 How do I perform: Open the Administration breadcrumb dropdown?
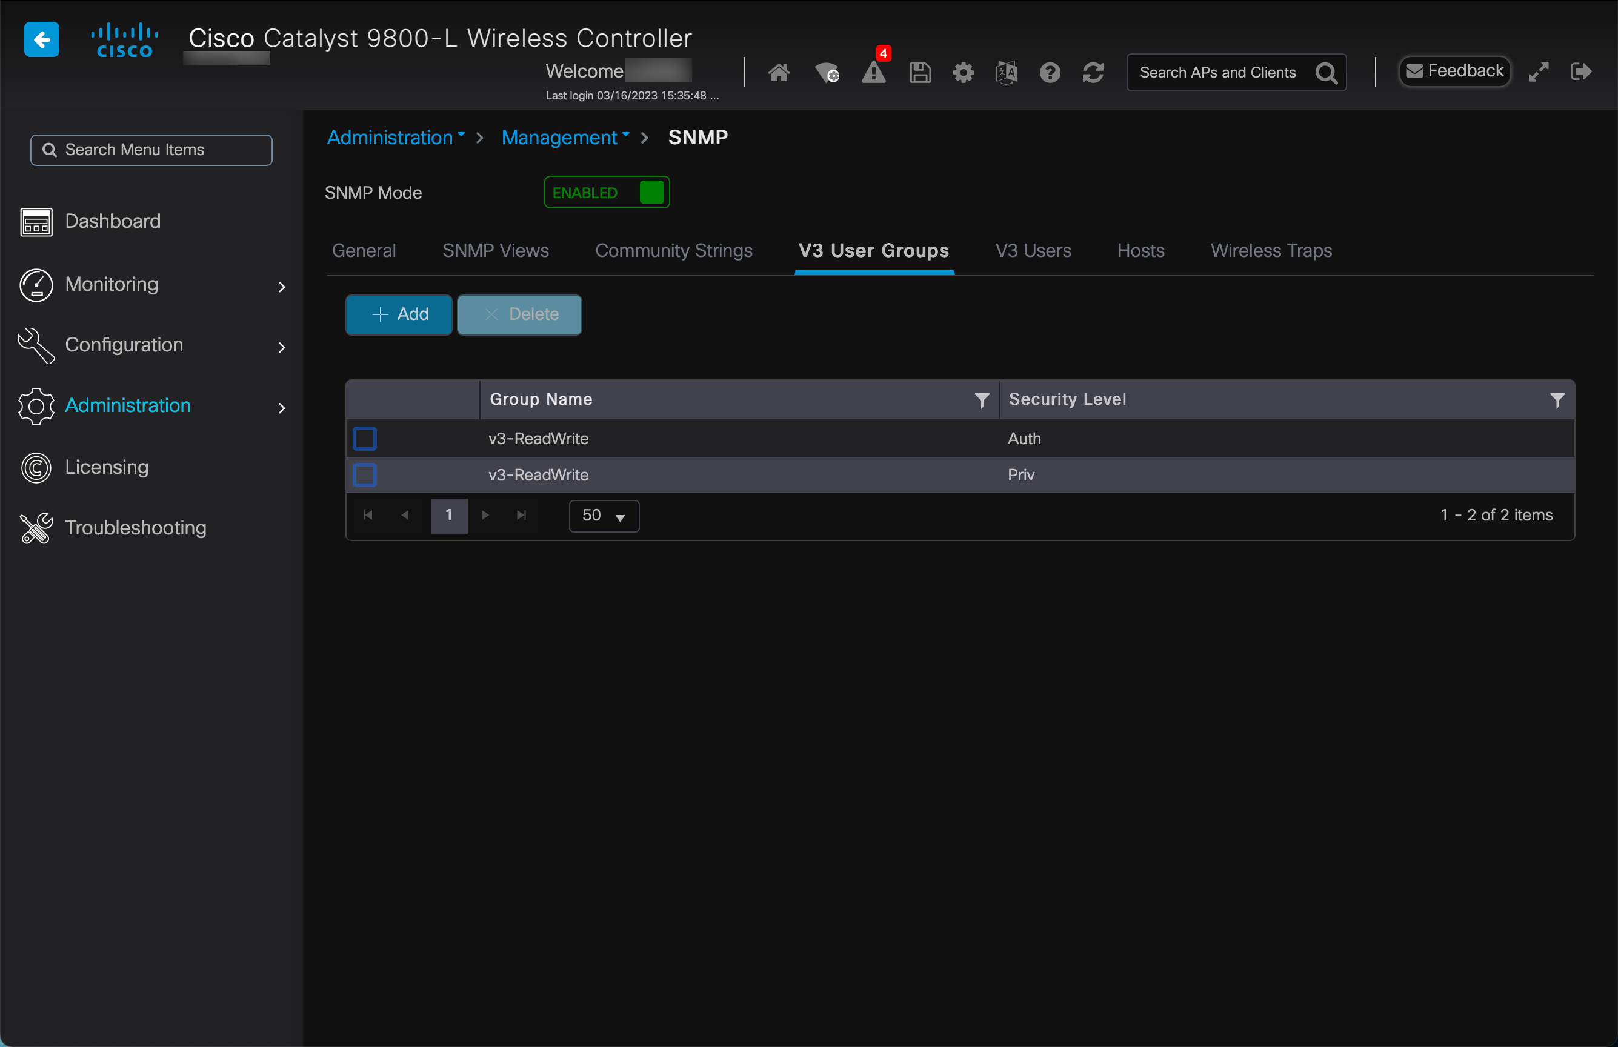(x=396, y=138)
